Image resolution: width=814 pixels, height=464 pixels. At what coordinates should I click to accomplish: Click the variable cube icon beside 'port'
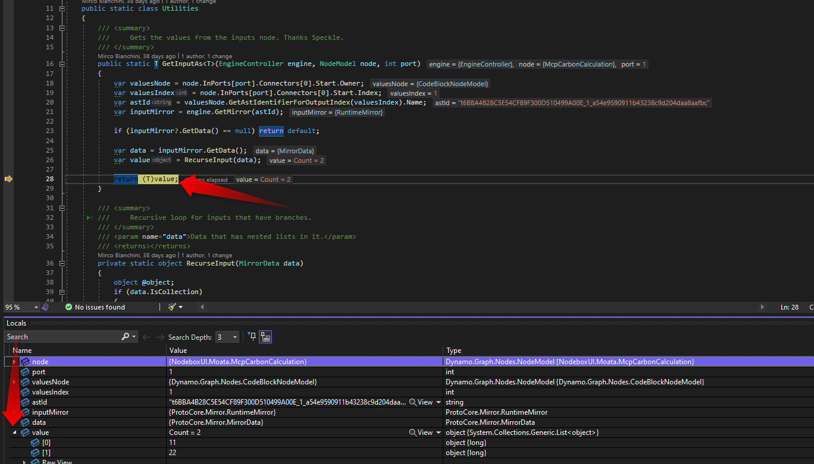click(25, 372)
